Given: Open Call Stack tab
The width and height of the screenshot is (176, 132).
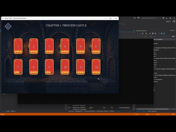Looking at the screenshot, I should point(71,111).
